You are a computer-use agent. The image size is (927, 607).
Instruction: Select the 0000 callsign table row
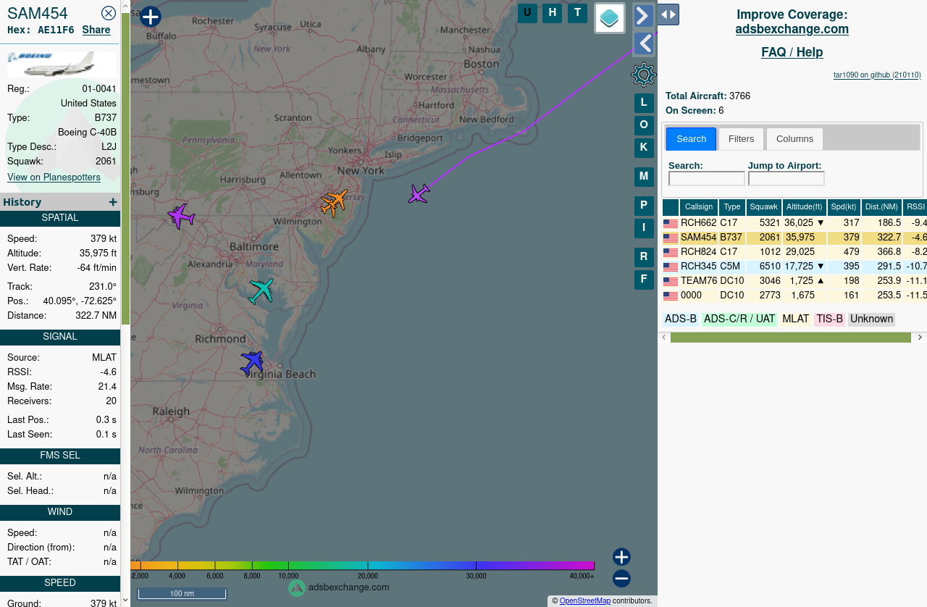pyautogui.click(x=794, y=296)
